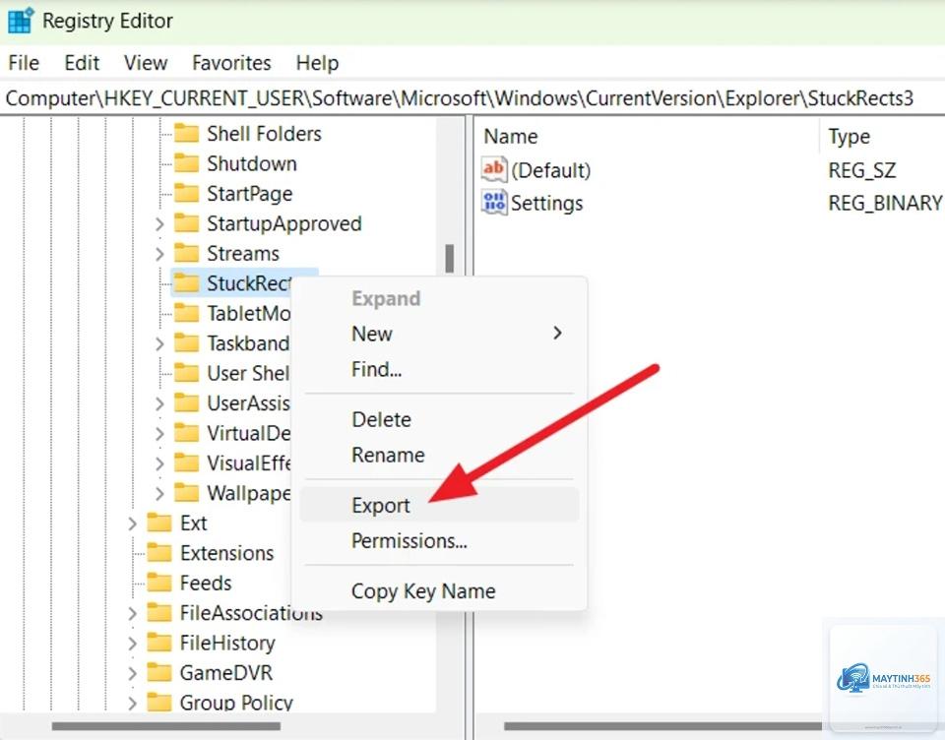
Task: Click the Settings binary value icon
Action: click(494, 203)
